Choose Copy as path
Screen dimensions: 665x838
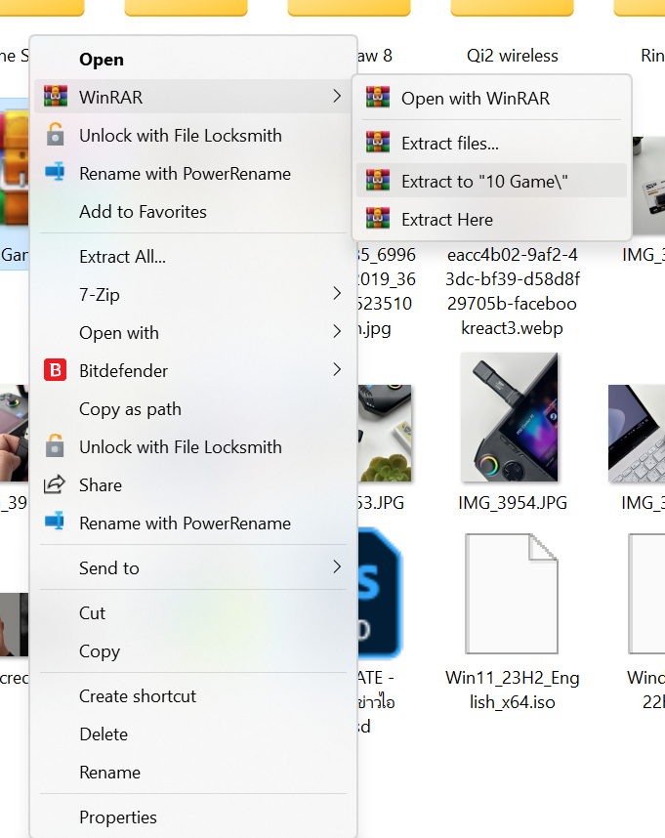coord(193,409)
